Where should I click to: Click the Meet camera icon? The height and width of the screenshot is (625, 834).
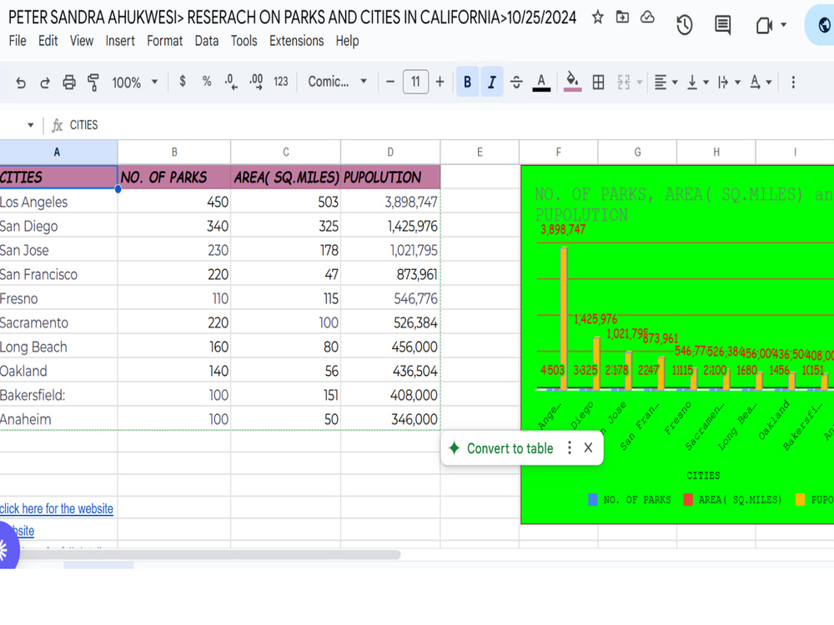click(764, 25)
